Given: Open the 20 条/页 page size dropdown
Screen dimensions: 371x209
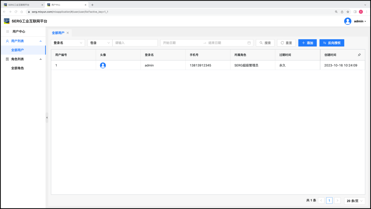Looking at the screenshot, I should 355,201.
